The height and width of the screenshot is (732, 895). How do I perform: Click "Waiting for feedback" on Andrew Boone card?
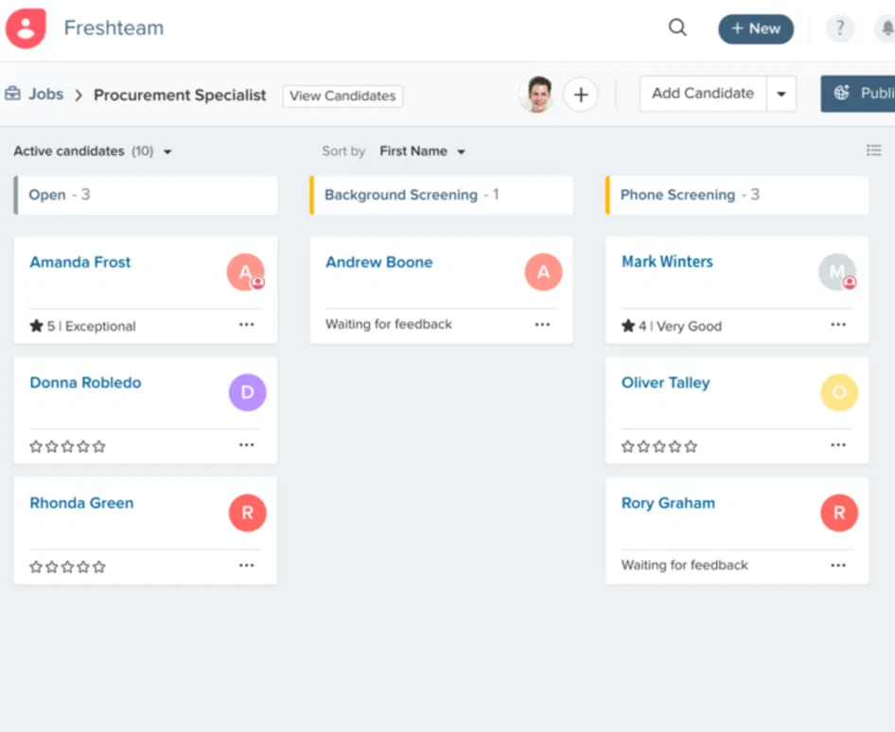click(389, 324)
